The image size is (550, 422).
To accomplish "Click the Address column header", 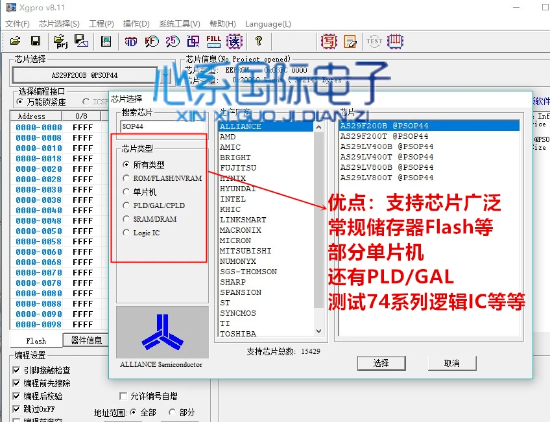I will click(x=36, y=116).
